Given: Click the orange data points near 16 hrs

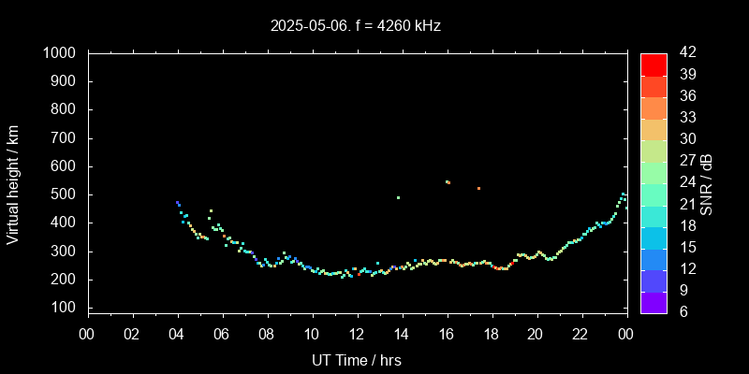Looking at the screenshot, I should click(448, 181).
